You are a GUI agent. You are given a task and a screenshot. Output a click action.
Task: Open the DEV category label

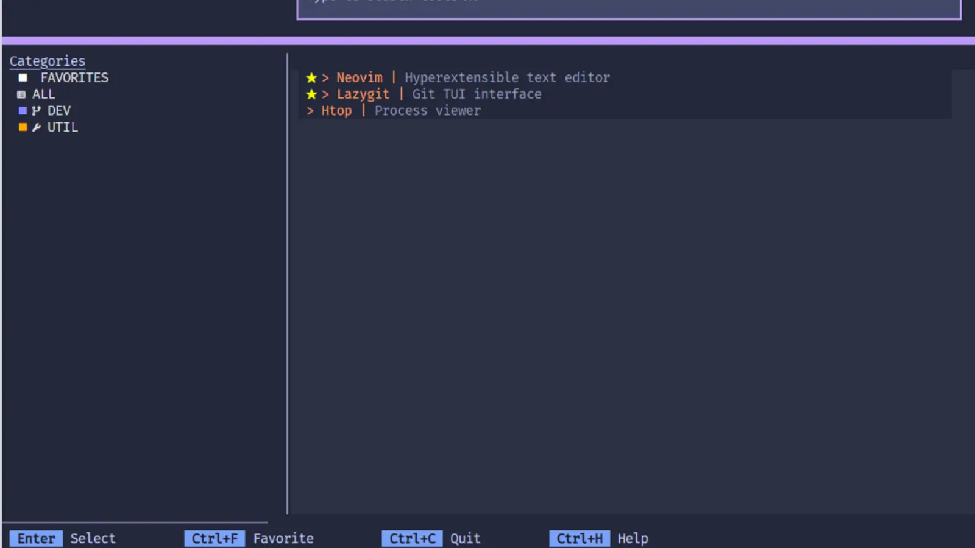click(x=59, y=111)
